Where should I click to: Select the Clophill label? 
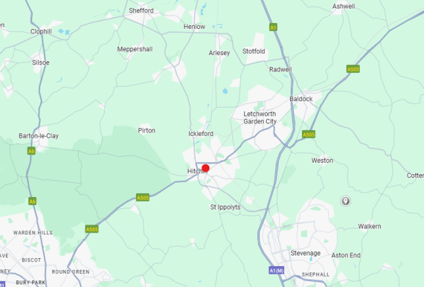(41, 32)
